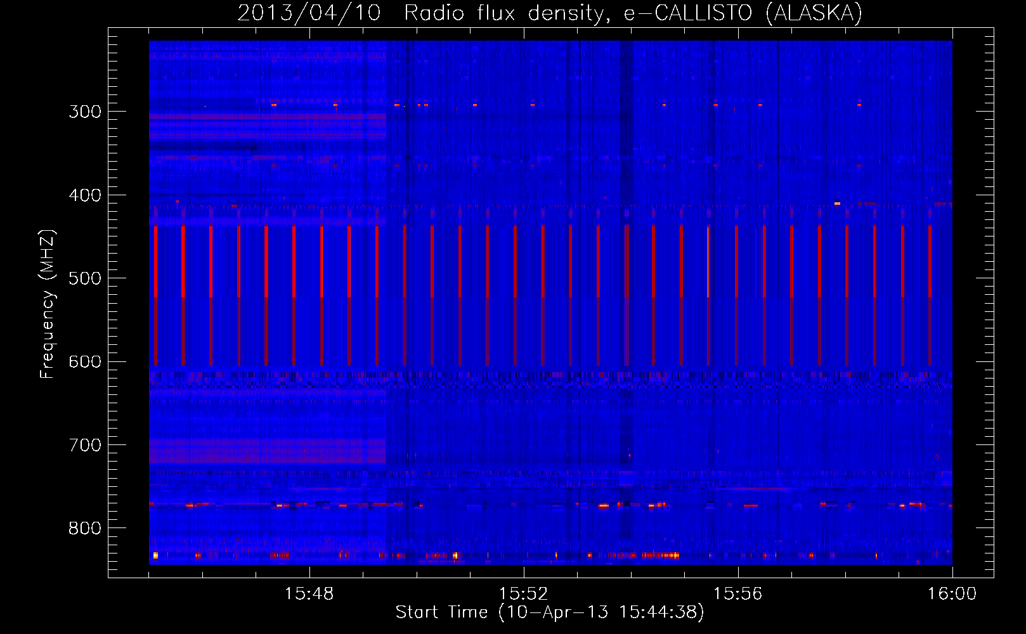Screen dimensions: 1026x634
Task: Select the 400 frequency tick label
Action: tap(85, 195)
